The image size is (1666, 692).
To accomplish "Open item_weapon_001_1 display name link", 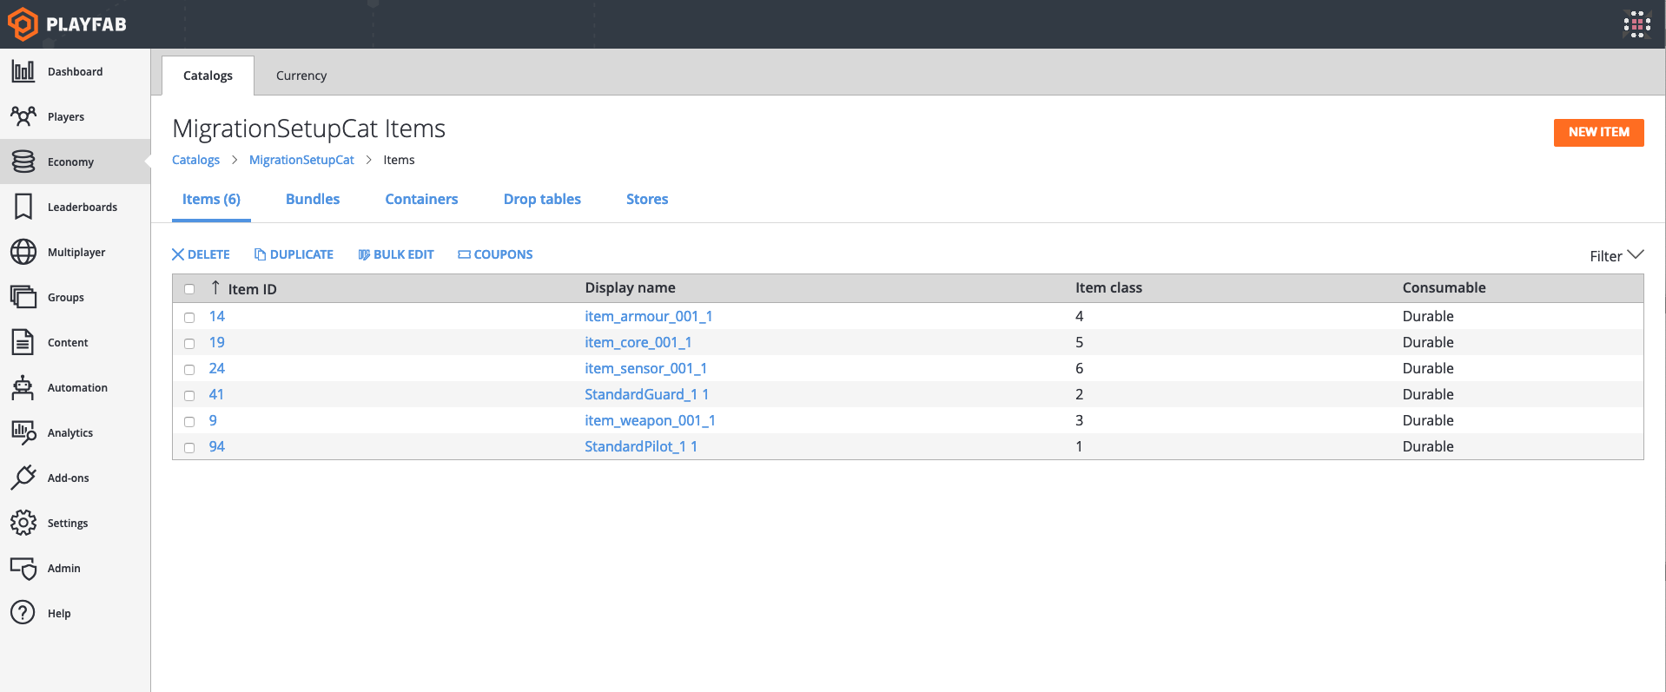I will click(x=650, y=420).
